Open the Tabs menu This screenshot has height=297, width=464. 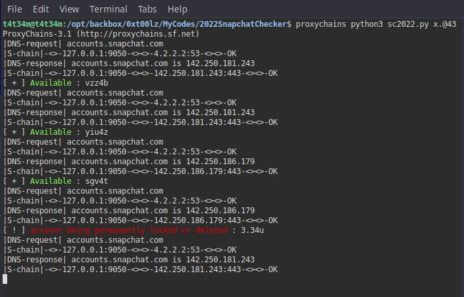click(x=148, y=9)
